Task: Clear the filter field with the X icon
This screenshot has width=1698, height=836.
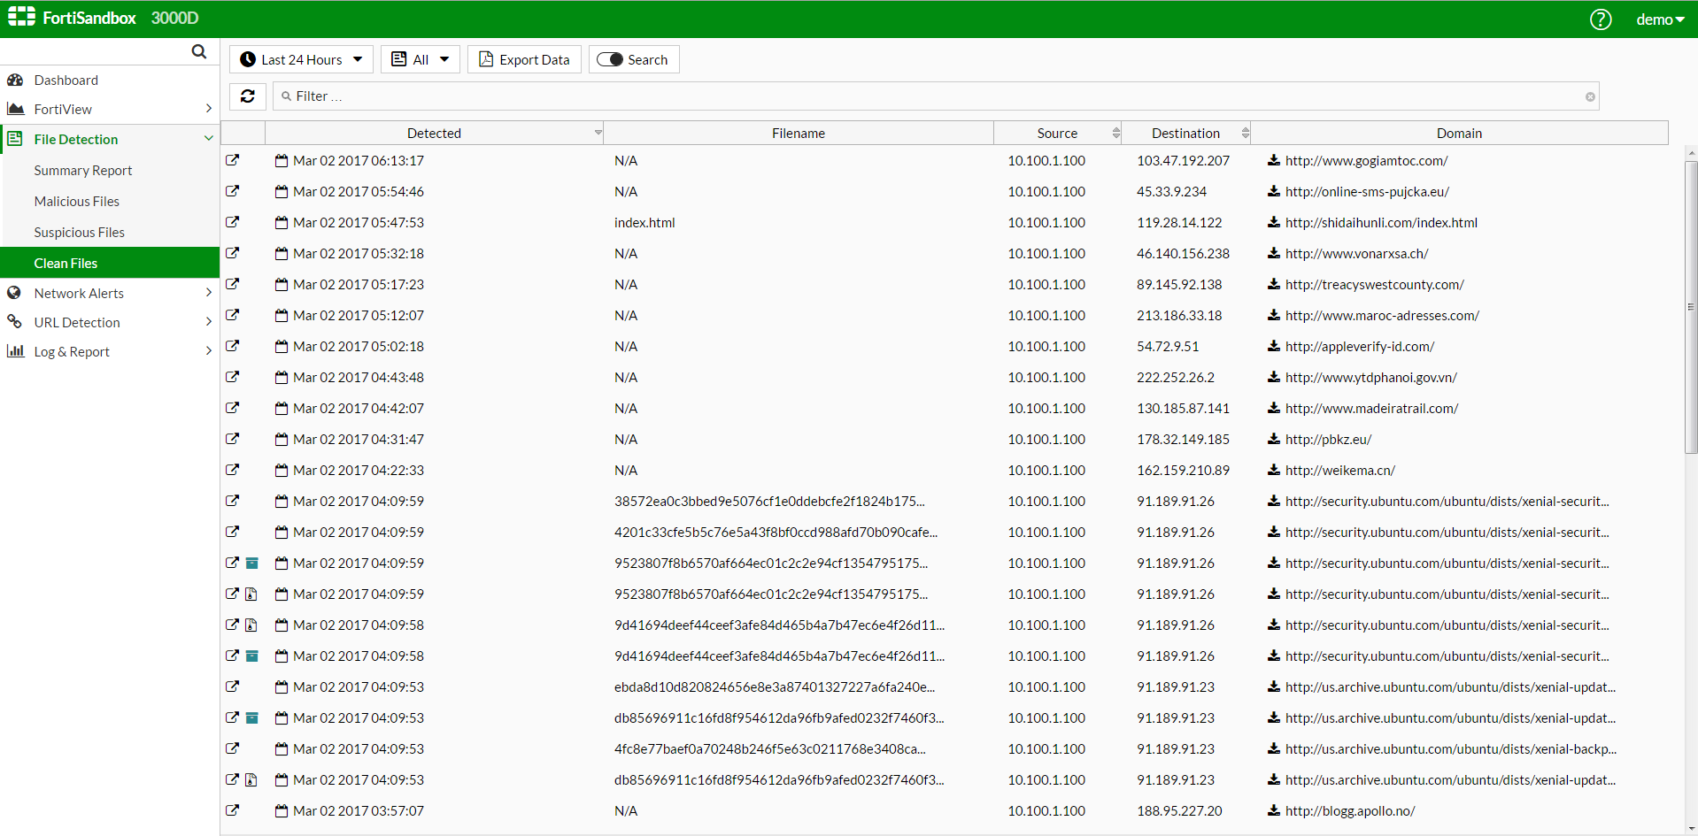Action: click(1590, 96)
